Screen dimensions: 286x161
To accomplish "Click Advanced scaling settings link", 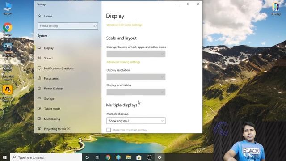I will [123, 62].
